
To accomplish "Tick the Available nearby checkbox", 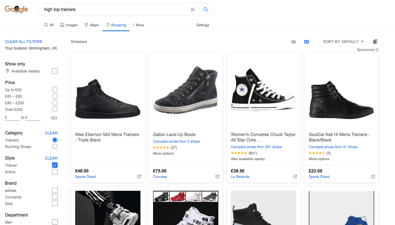I will pos(55,71).
